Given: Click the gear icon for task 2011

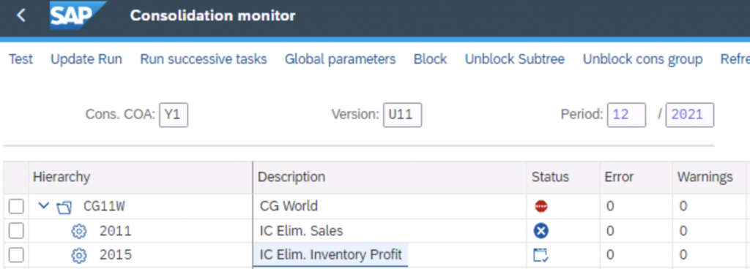Looking at the screenshot, I should click(79, 231).
